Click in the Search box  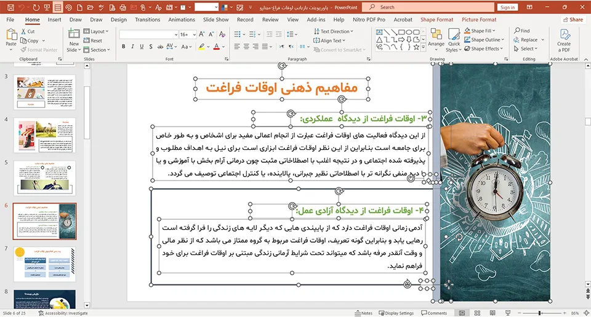tap(428, 7)
